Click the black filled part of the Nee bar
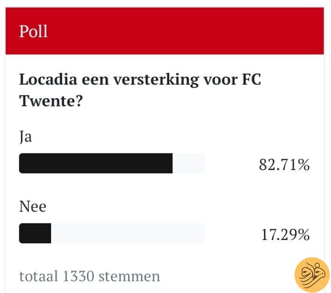Image resolution: width=331 pixels, height=293 pixels. (35, 233)
